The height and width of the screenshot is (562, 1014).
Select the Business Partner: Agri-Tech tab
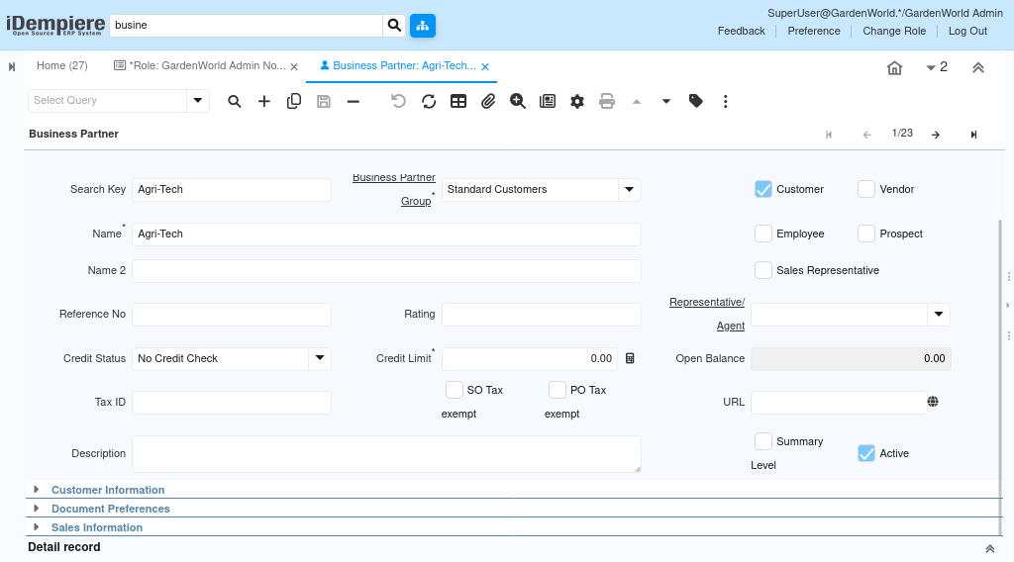(x=398, y=66)
